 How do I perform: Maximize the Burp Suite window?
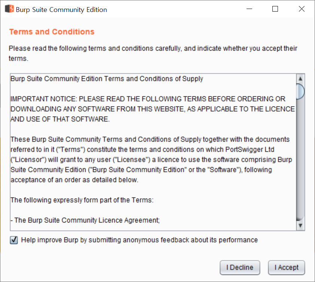pyautogui.click(x=275, y=9)
